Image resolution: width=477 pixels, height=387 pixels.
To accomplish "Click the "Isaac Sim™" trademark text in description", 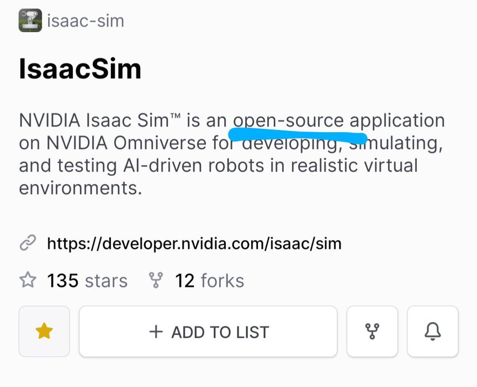I will (x=134, y=120).
